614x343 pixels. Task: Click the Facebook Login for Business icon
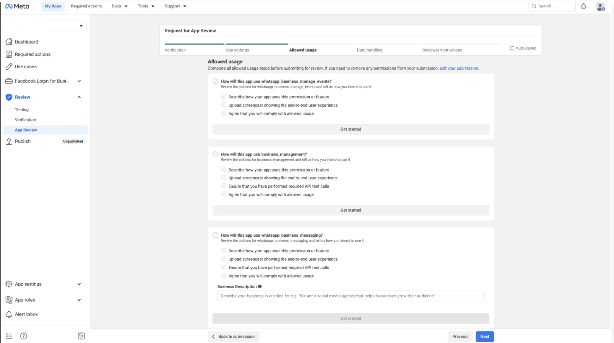[x=9, y=81]
